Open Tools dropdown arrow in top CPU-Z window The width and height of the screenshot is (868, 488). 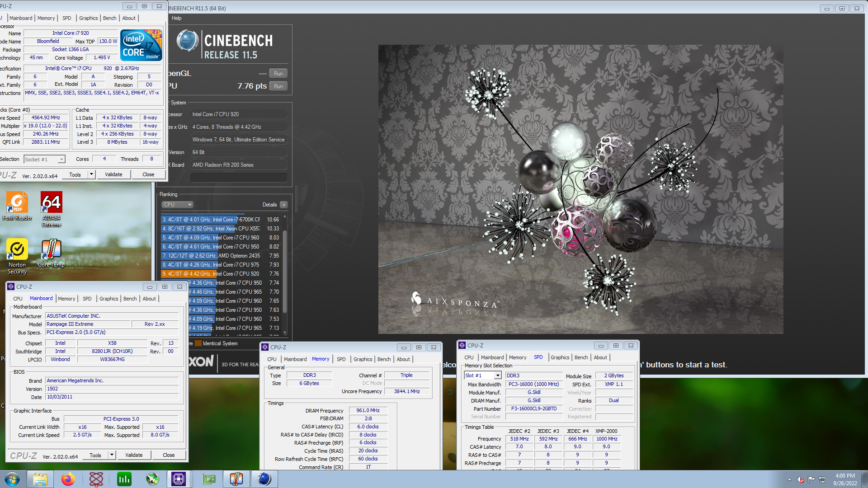pyautogui.click(x=91, y=174)
